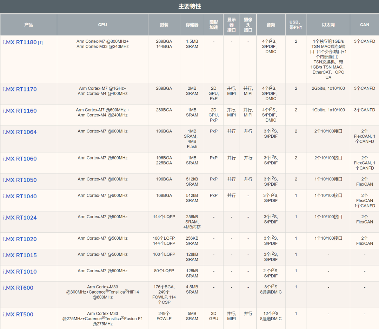Image resolution: width=379 pixels, height=329 pixels.
Task: Select RT500 CPU cell with Fusion F1
Action: (102, 318)
